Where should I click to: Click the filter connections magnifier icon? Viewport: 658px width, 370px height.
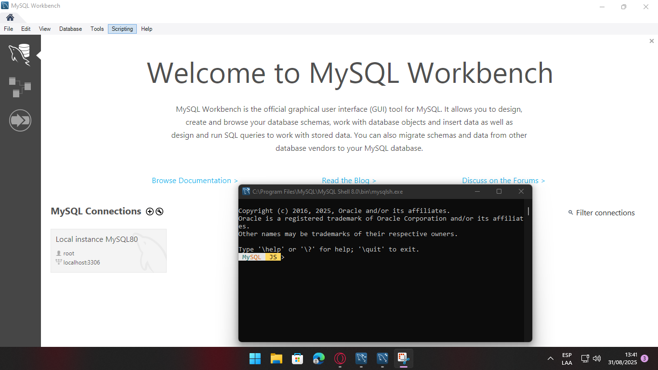pos(570,212)
